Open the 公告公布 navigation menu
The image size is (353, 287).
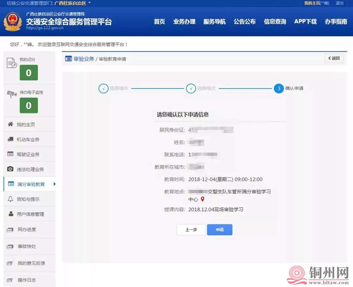pyautogui.click(x=245, y=22)
